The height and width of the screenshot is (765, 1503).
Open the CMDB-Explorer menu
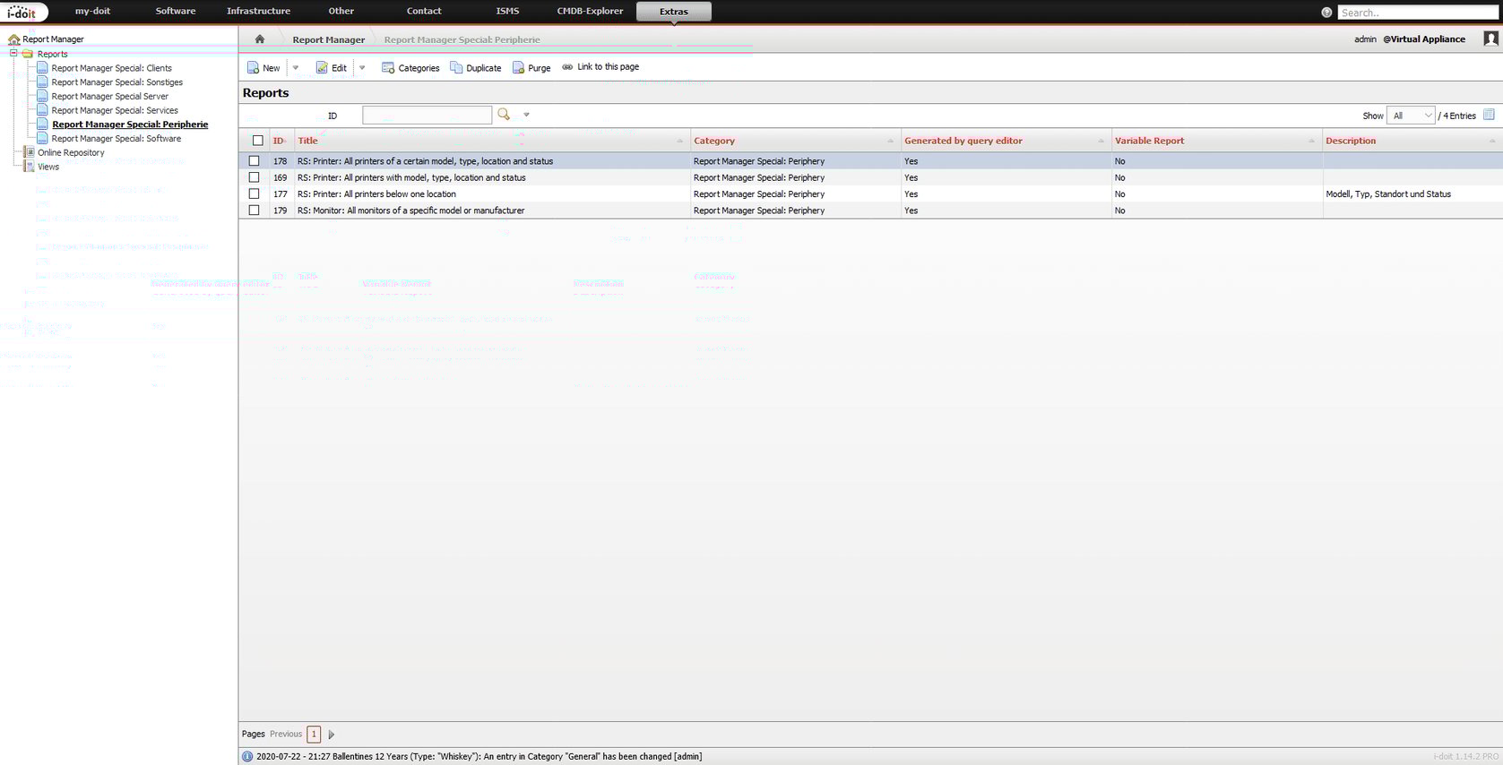tap(590, 12)
